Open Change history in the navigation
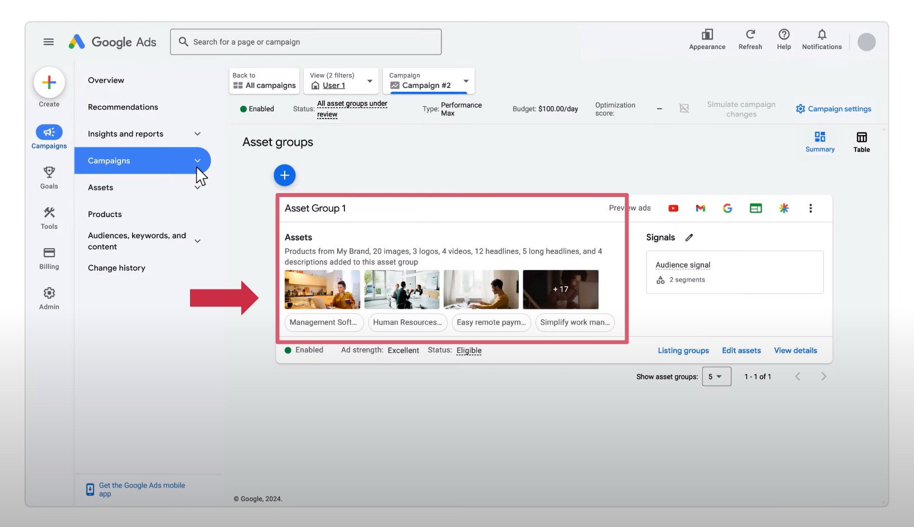 coord(116,268)
